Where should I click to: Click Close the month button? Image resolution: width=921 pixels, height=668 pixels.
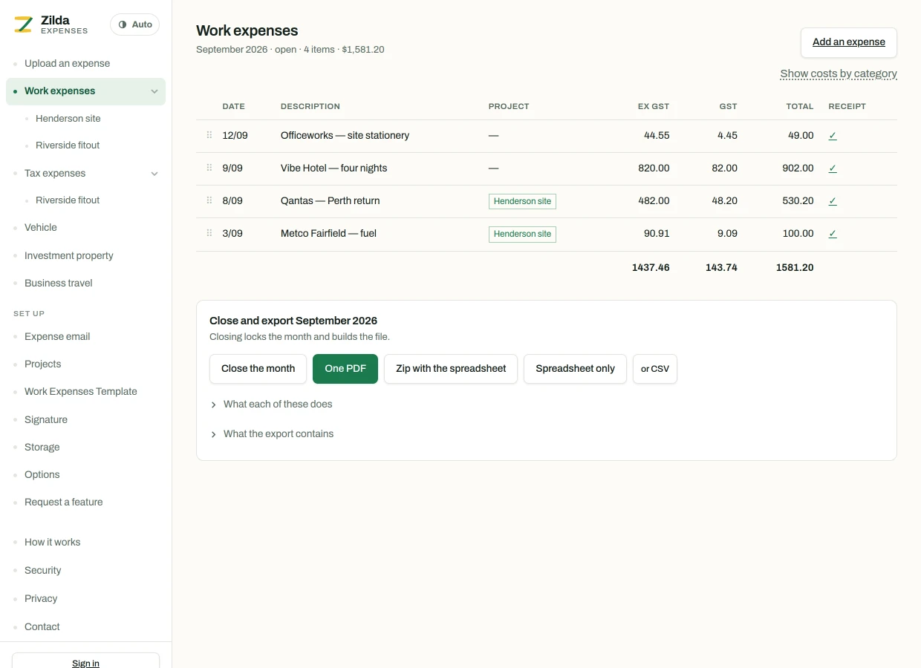[x=258, y=369]
